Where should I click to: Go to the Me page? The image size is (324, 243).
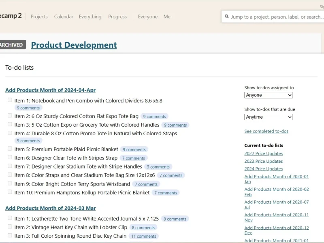point(167,17)
